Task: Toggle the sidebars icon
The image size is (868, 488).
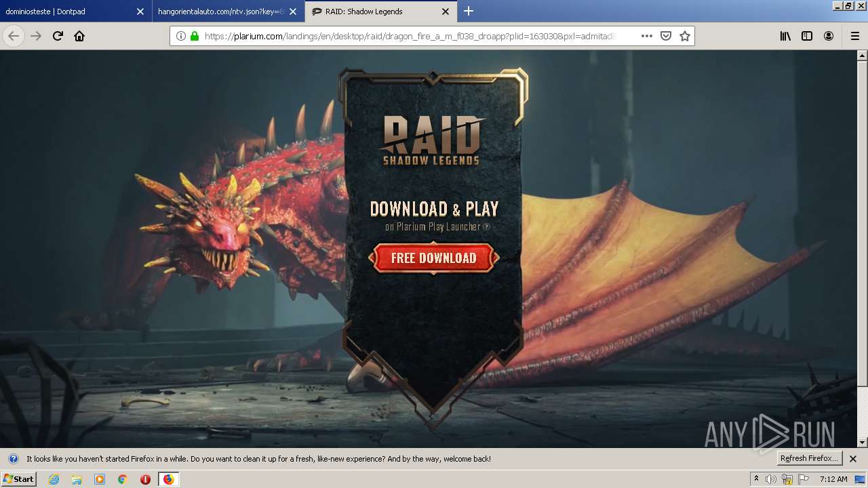Action: click(x=807, y=36)
